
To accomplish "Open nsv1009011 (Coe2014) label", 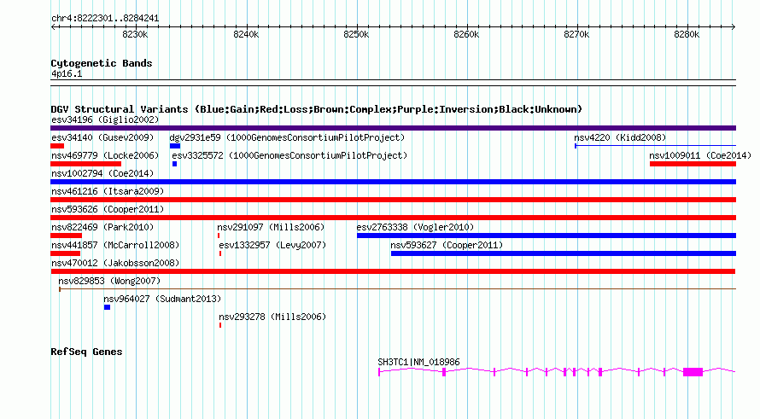I will (700, 155).
